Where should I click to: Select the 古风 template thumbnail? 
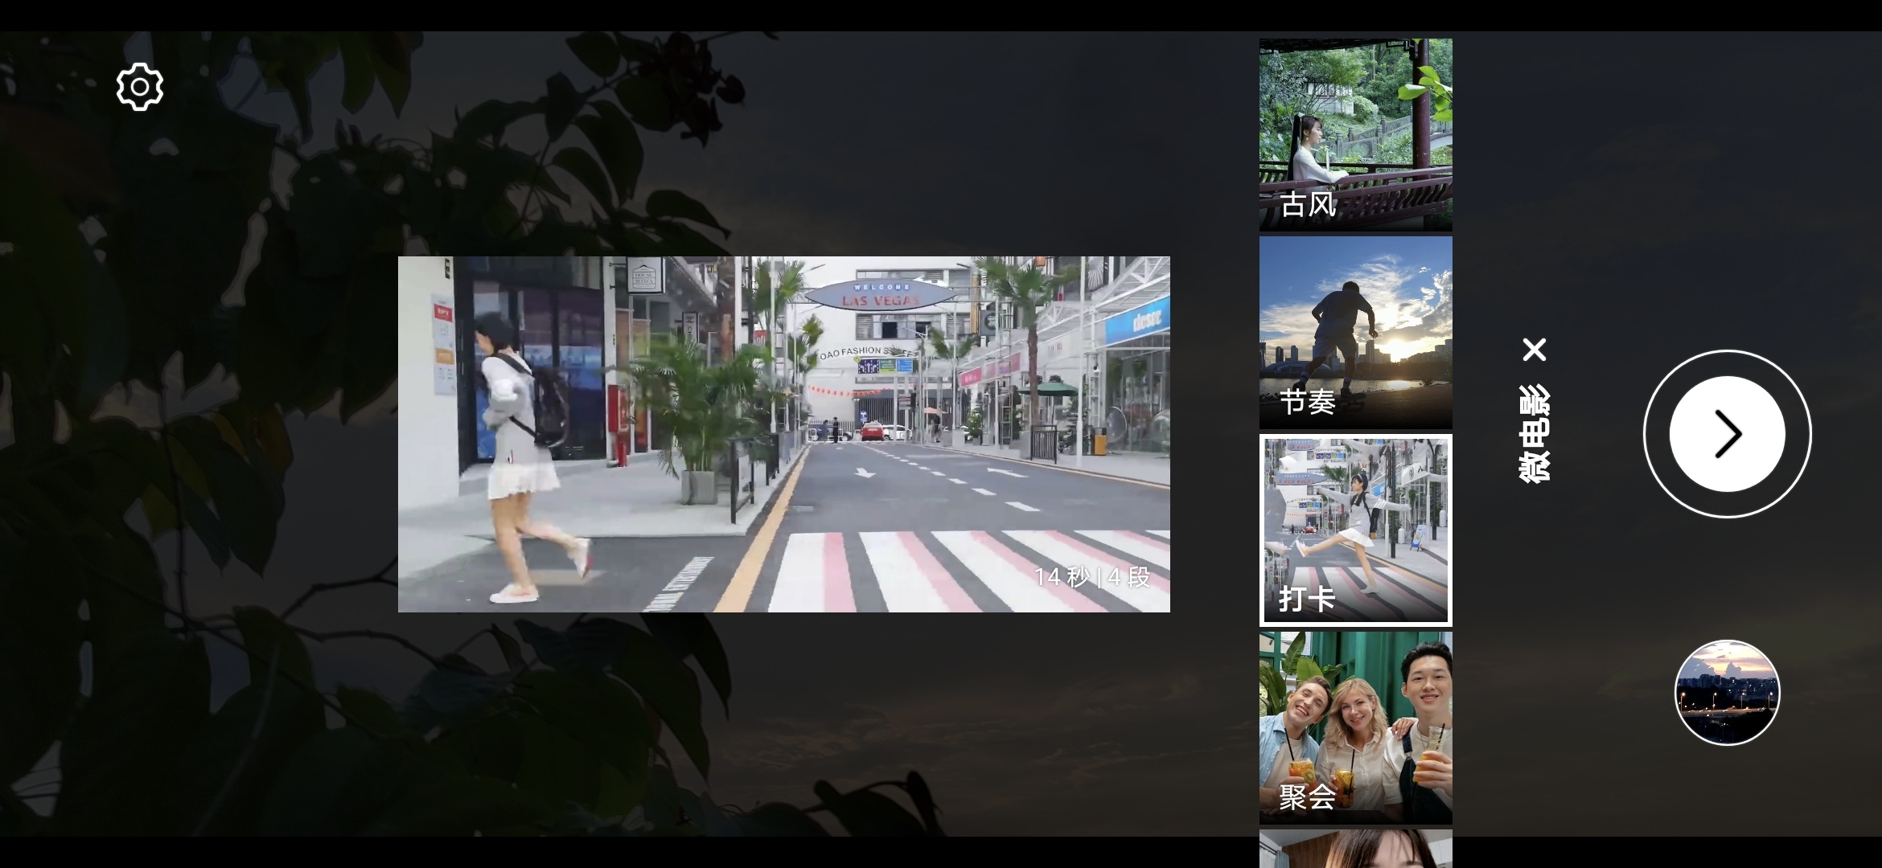click(1356, 135)
